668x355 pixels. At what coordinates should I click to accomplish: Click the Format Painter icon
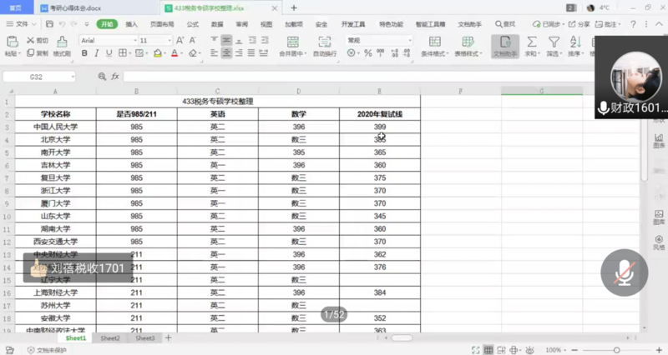click(62, 45)
